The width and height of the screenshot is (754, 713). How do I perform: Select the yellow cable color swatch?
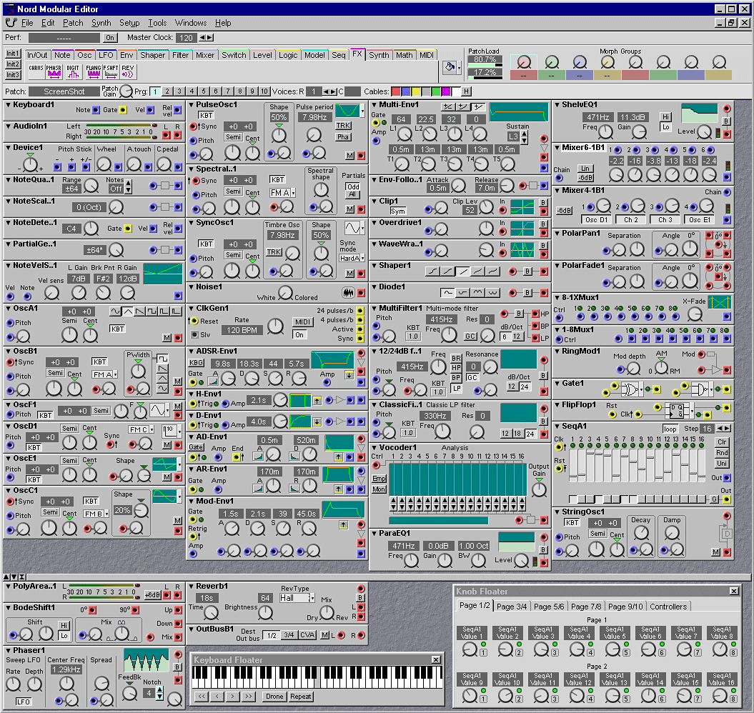click(416, 91)
